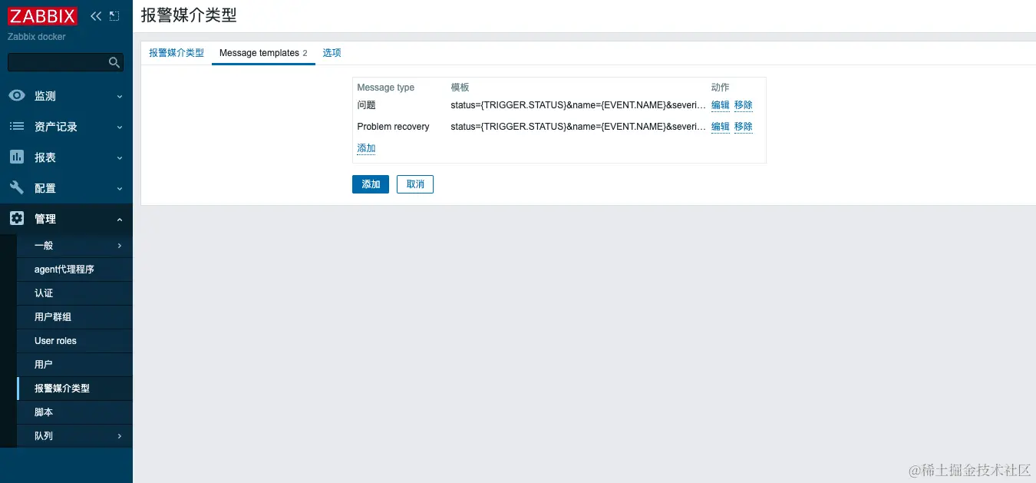Open 队列 submenu item

coord(74,436)
